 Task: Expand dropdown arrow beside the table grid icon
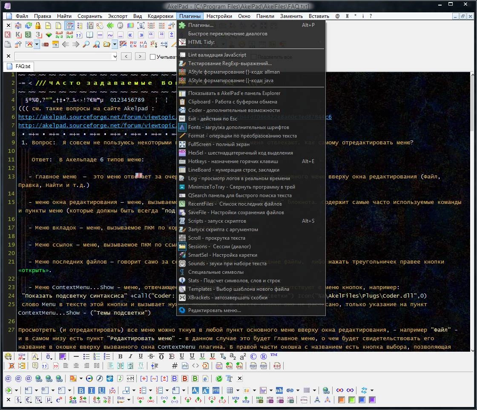pos(238,390)
